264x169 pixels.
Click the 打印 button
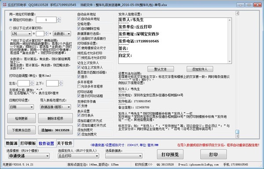point(213,155)
